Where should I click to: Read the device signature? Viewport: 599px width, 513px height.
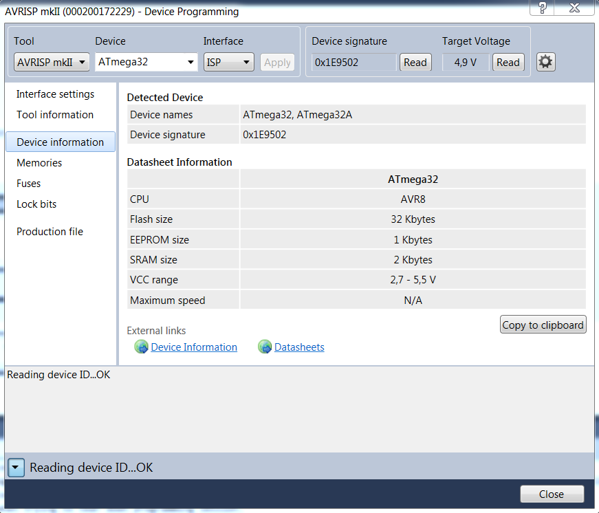point(415,62)
